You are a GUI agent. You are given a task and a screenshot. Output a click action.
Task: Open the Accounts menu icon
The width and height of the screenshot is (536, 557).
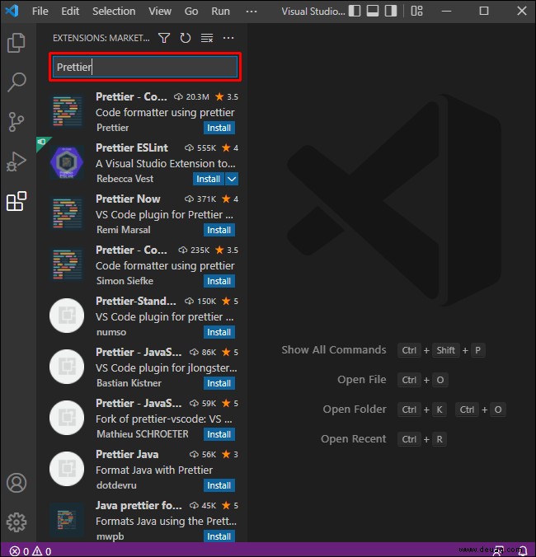pyautogui.click(x=16, y=483)
